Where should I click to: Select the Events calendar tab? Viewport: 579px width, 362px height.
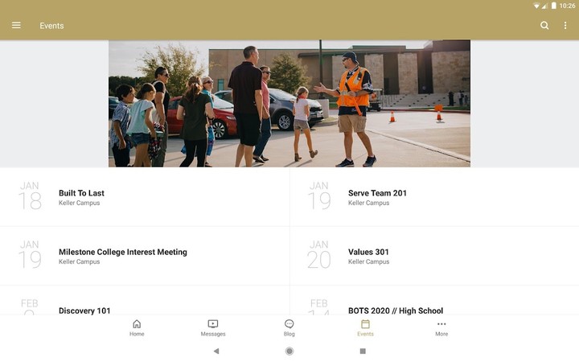click(365, 328)
